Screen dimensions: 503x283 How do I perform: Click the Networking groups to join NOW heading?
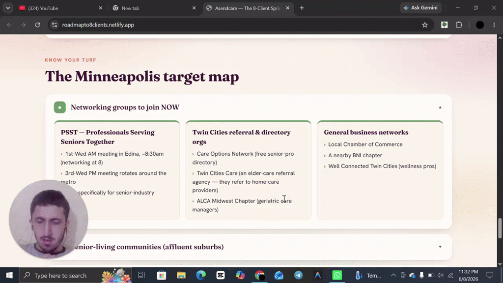tap(125, 107)
